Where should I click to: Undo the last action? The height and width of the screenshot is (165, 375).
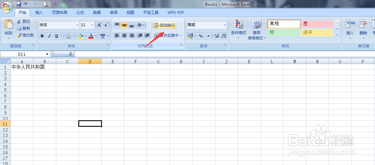click(25, 4)
